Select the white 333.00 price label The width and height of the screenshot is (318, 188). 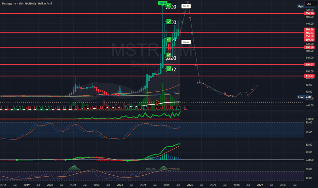tap(186, 42)
